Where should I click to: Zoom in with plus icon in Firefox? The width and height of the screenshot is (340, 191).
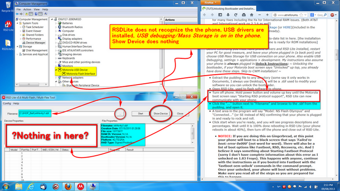[x=267, y=15]
